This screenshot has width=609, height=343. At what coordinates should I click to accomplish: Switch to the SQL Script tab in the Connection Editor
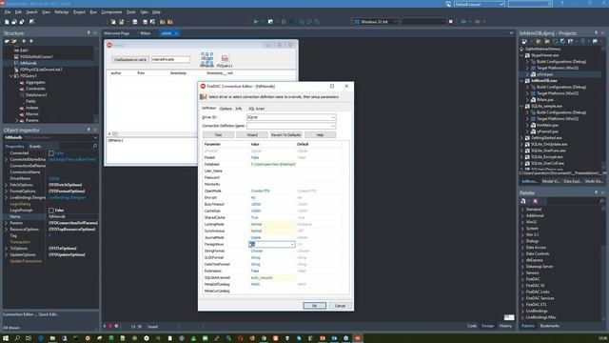[257, 109]
